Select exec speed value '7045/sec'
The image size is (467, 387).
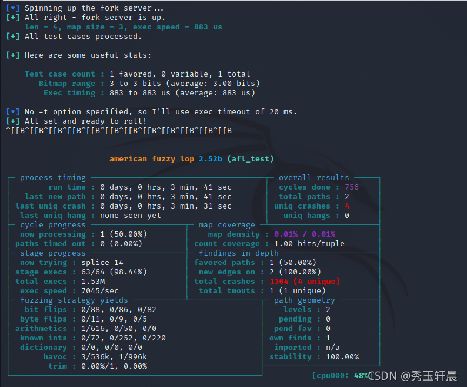tap(100, 291)
